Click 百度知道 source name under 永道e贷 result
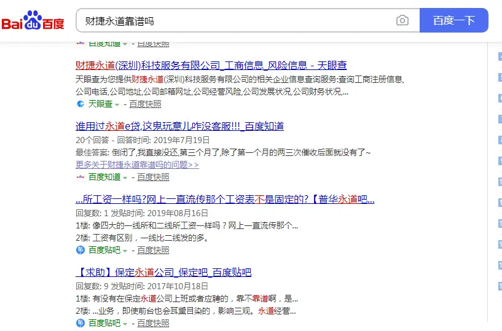 point(104,177)
